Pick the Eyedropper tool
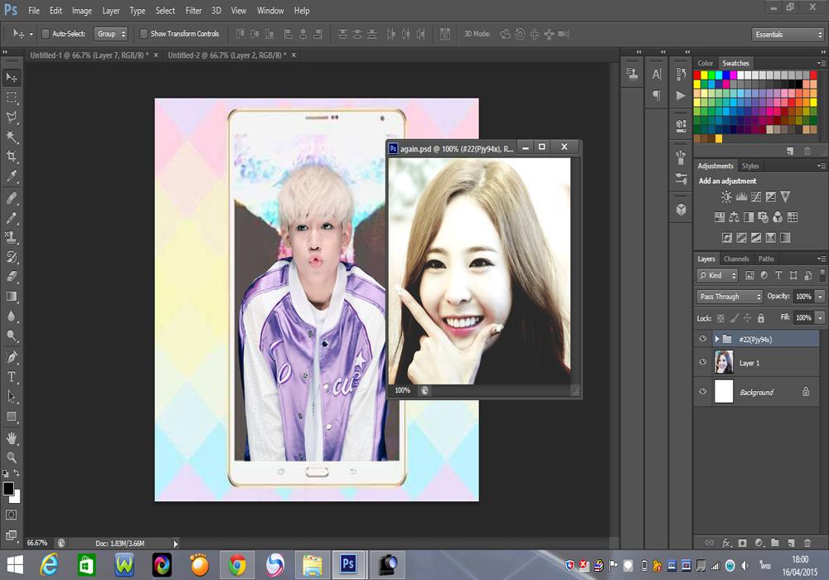829x580 pixels. tap(12, 176)
